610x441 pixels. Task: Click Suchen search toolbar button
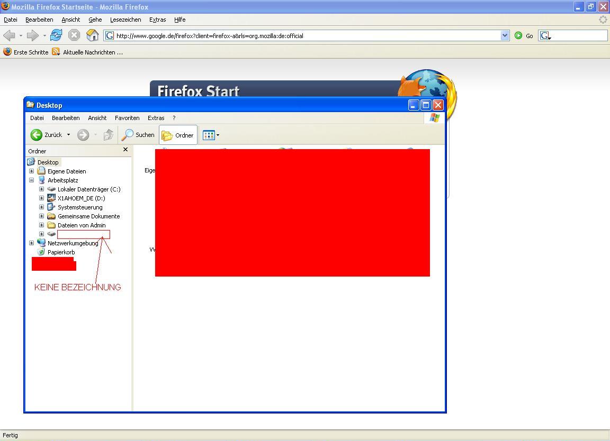[138, 135]
